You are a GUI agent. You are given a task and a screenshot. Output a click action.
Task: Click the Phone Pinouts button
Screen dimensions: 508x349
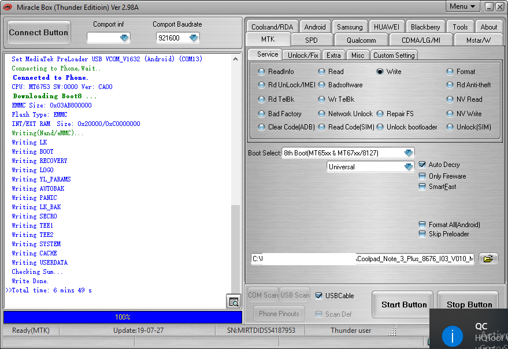point(279,314)
